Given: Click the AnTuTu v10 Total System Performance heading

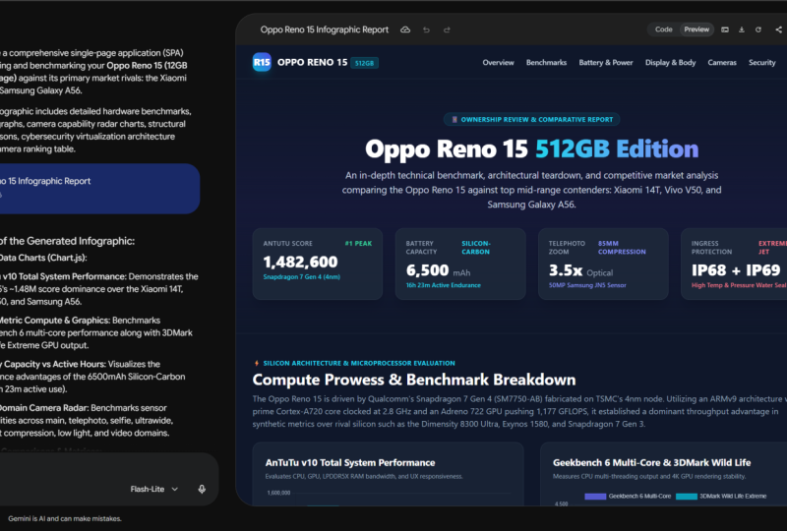Looking at the screenshot, I should [x=350, y=463].
